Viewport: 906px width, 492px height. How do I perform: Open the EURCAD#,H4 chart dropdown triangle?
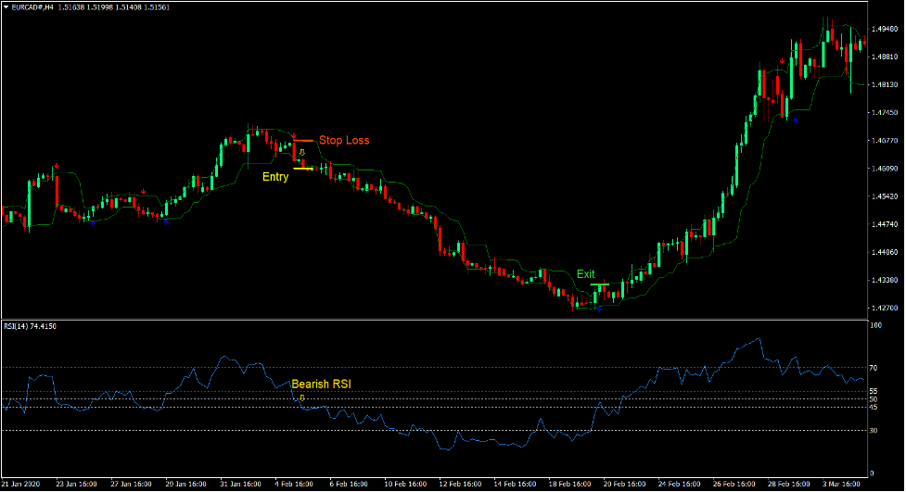(x=6, y=7)
